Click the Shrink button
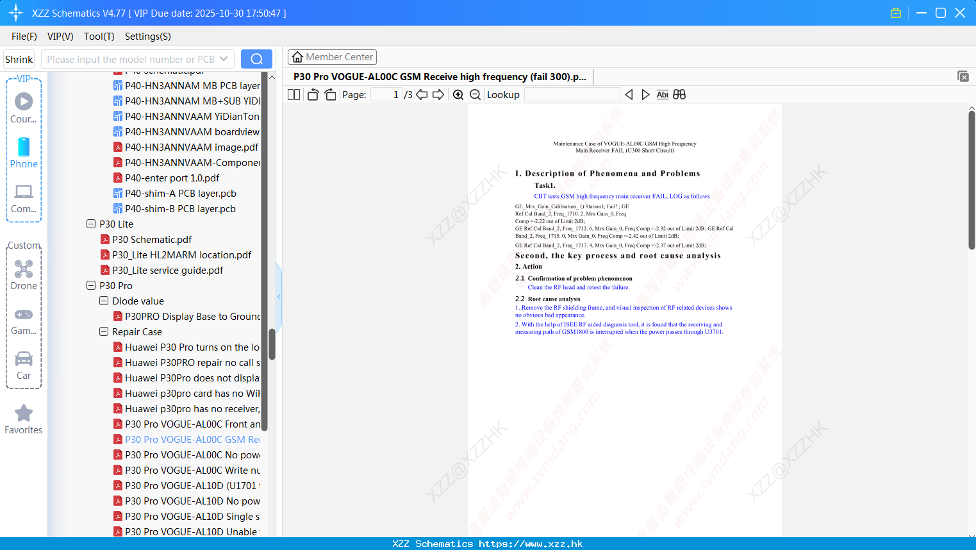The width and height of the screenshot is (976, 550). pos(19,59)
